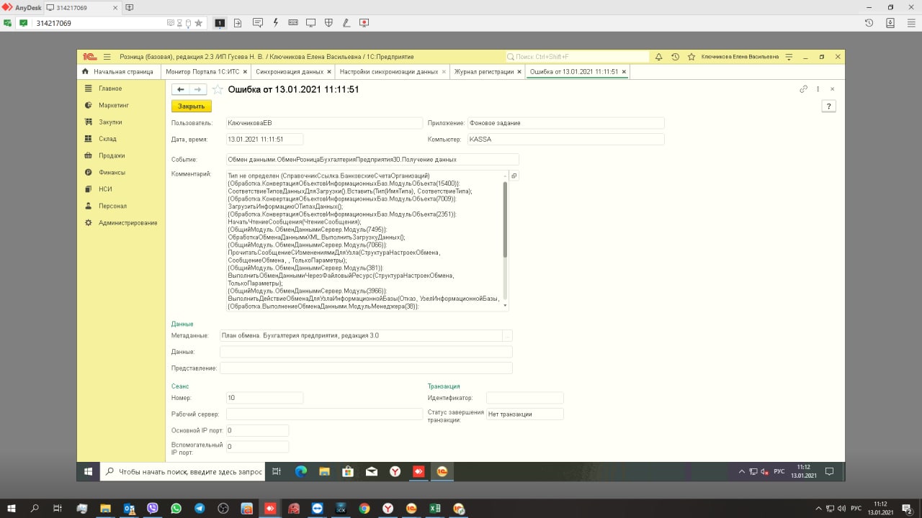Close the Журнал регистрации tab

[x=519, y=72]
